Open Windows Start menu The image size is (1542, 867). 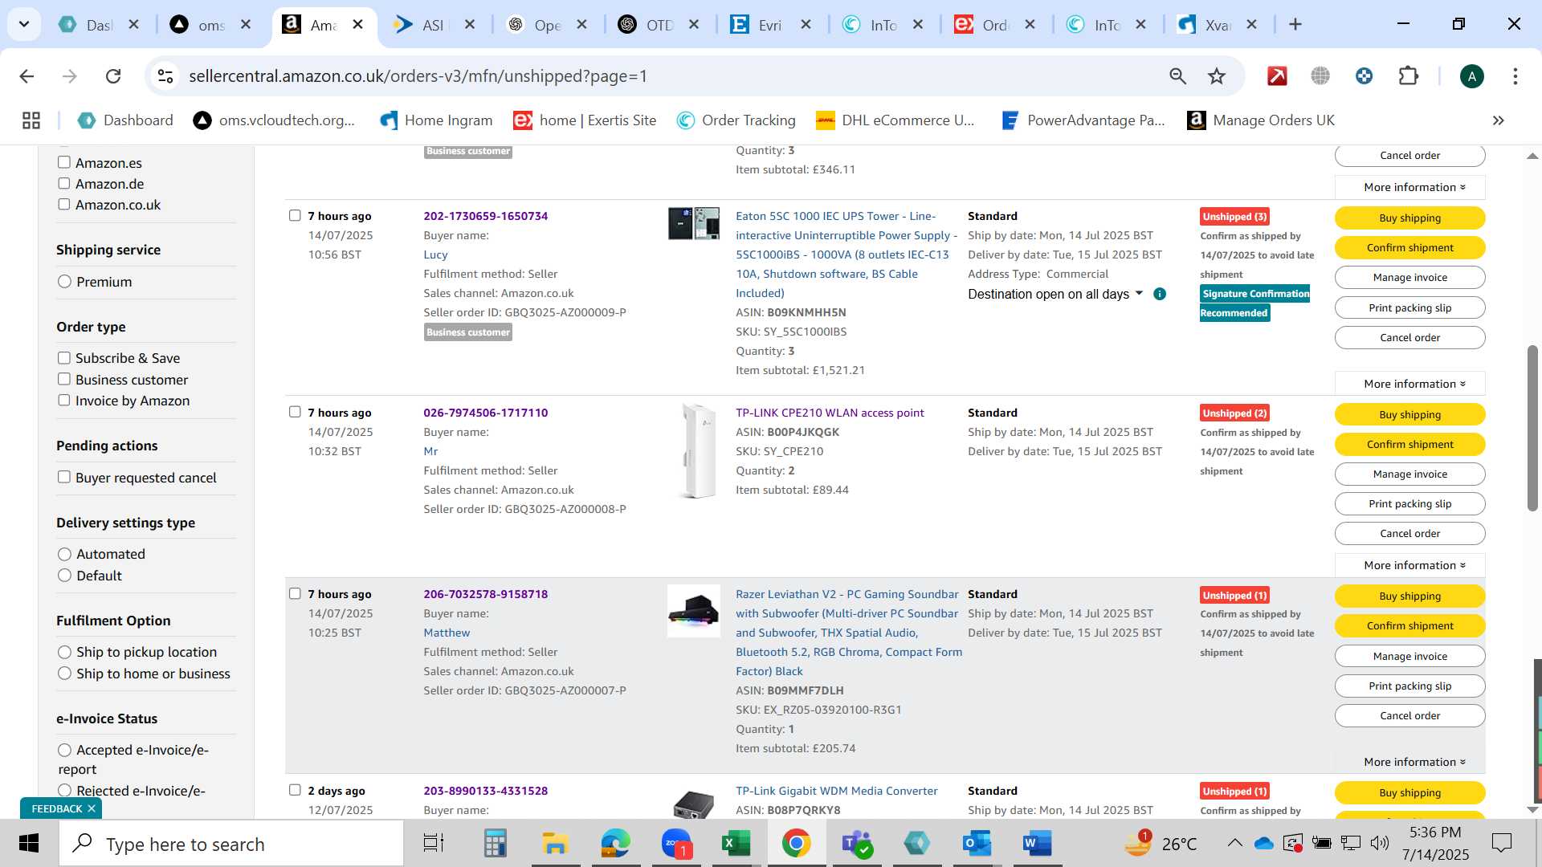tap(29, 844)
